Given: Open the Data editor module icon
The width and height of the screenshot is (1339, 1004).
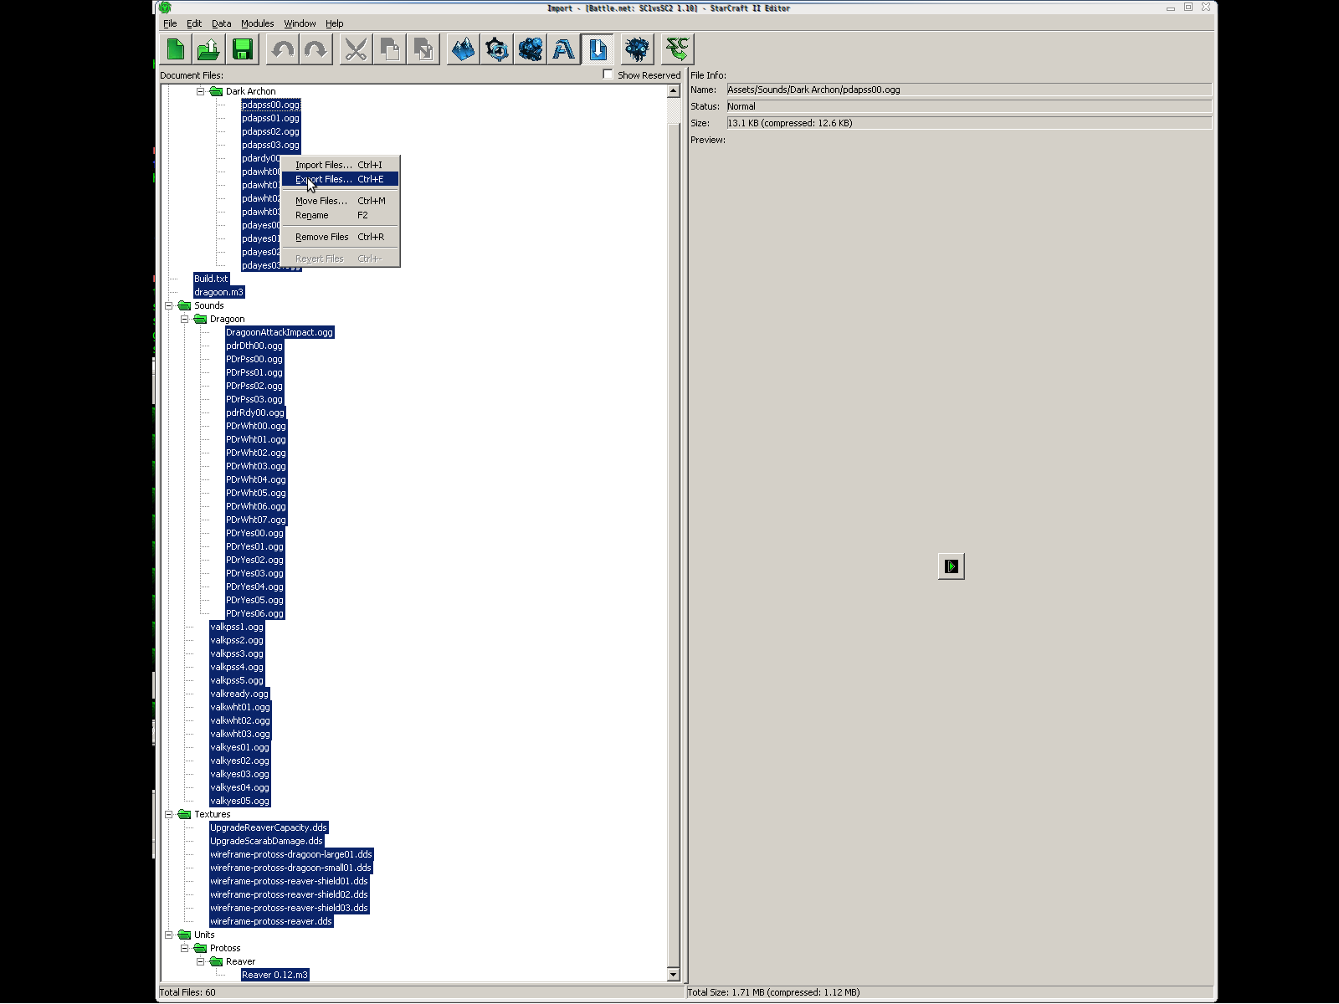Looking at the screenshot, I should [x=531, y=50].
